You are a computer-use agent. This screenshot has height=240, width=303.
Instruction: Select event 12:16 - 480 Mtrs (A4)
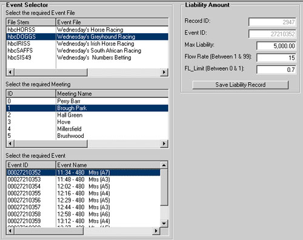click(84, 193)
